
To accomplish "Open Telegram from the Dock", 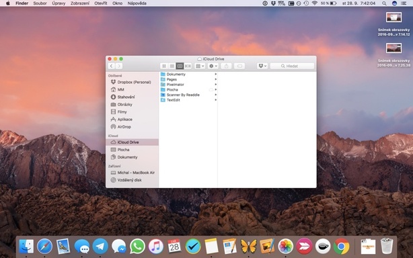I will click(x=100, y=247).
